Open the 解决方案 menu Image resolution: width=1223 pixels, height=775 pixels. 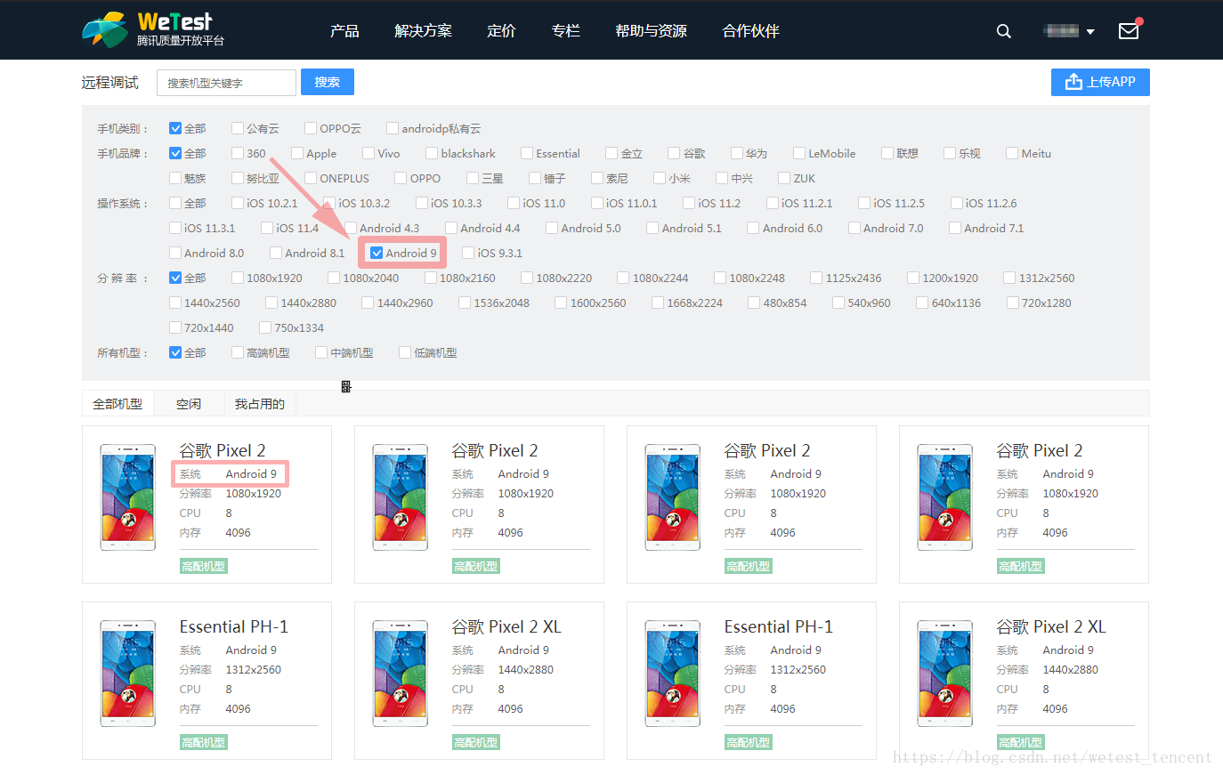pos(423,30)
